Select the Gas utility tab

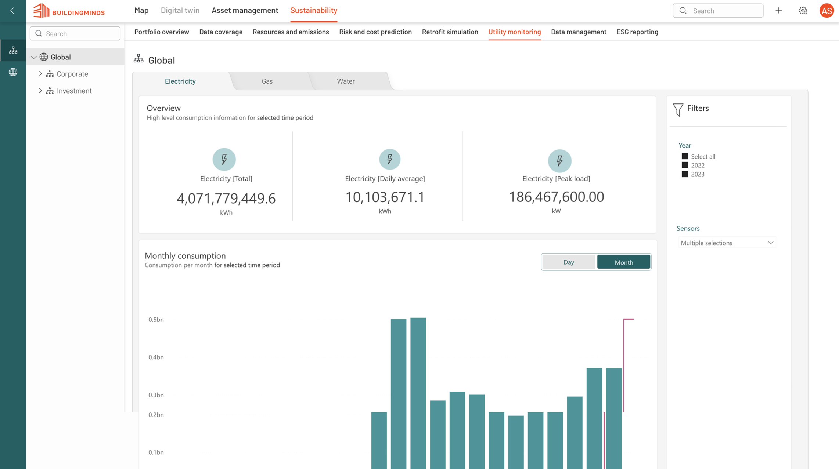[267, 81]
